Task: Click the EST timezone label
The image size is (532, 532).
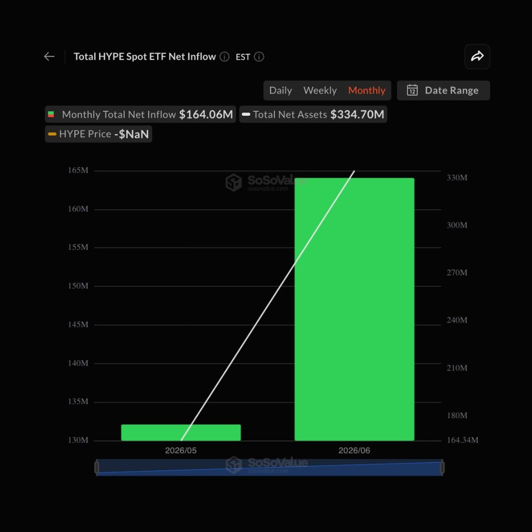Action: point(243,57)
